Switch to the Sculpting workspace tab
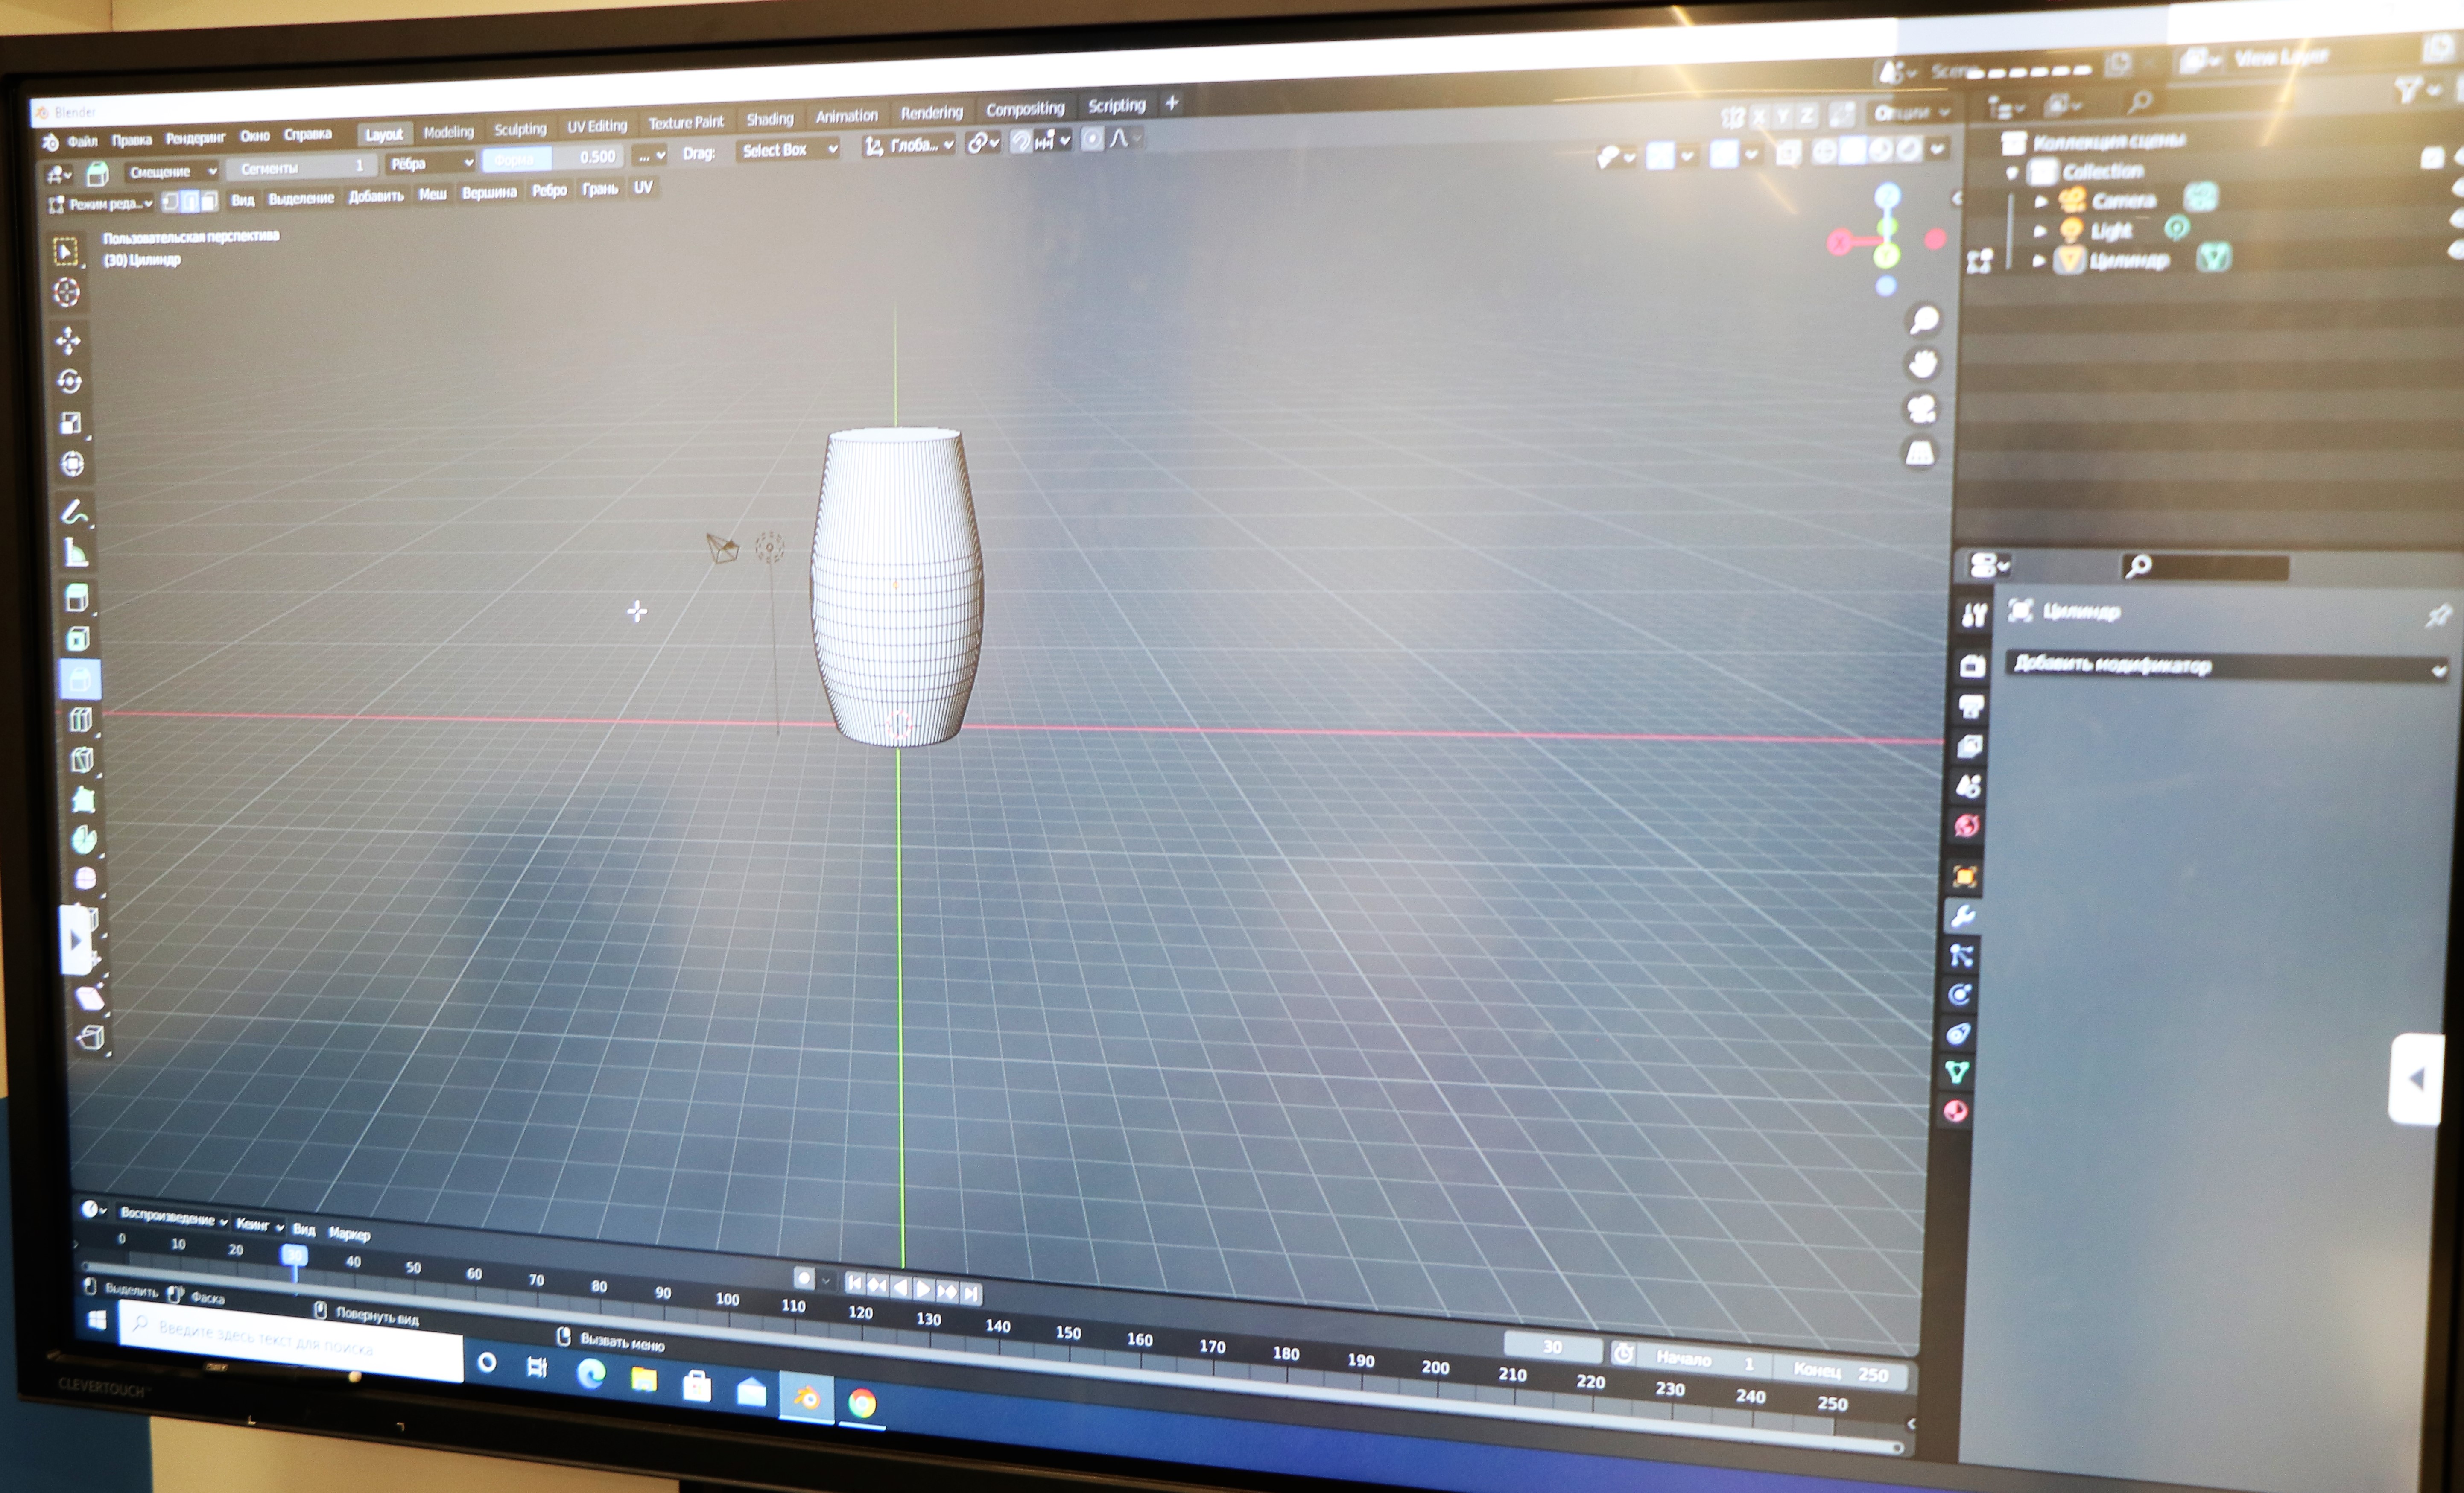This screenshot has width=2464, height=1493. pos(520,129)
